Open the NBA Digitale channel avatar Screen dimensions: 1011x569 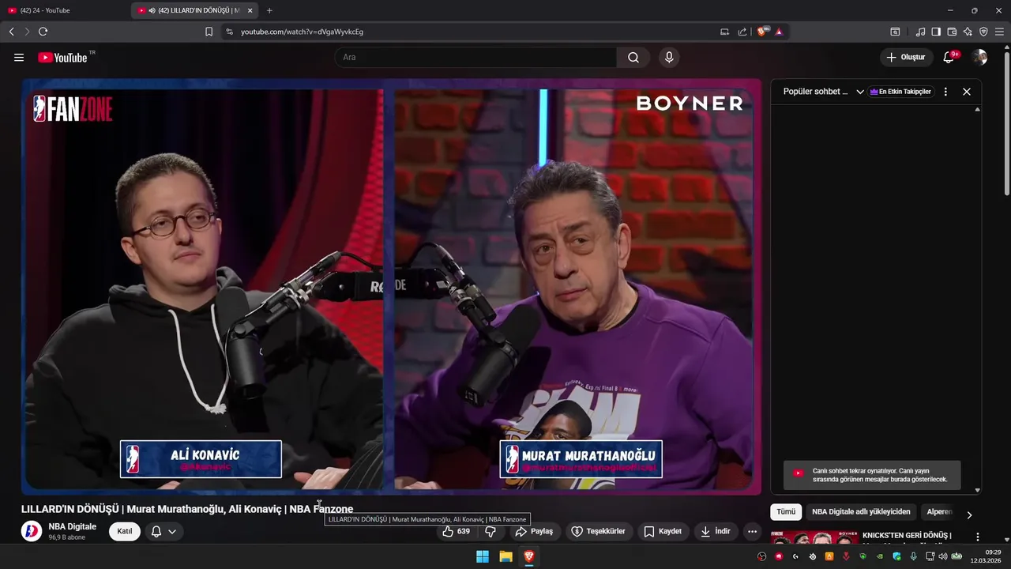click(x=32, y=531)
